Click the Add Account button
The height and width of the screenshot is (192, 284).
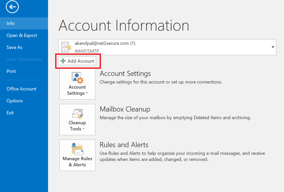pos(78,61)
